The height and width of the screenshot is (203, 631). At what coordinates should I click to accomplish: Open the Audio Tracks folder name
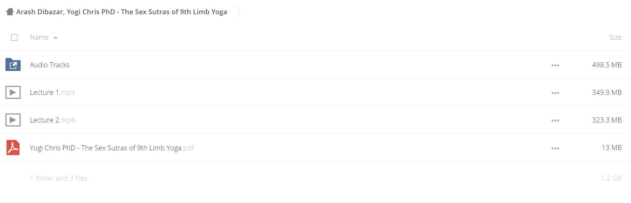50,65
